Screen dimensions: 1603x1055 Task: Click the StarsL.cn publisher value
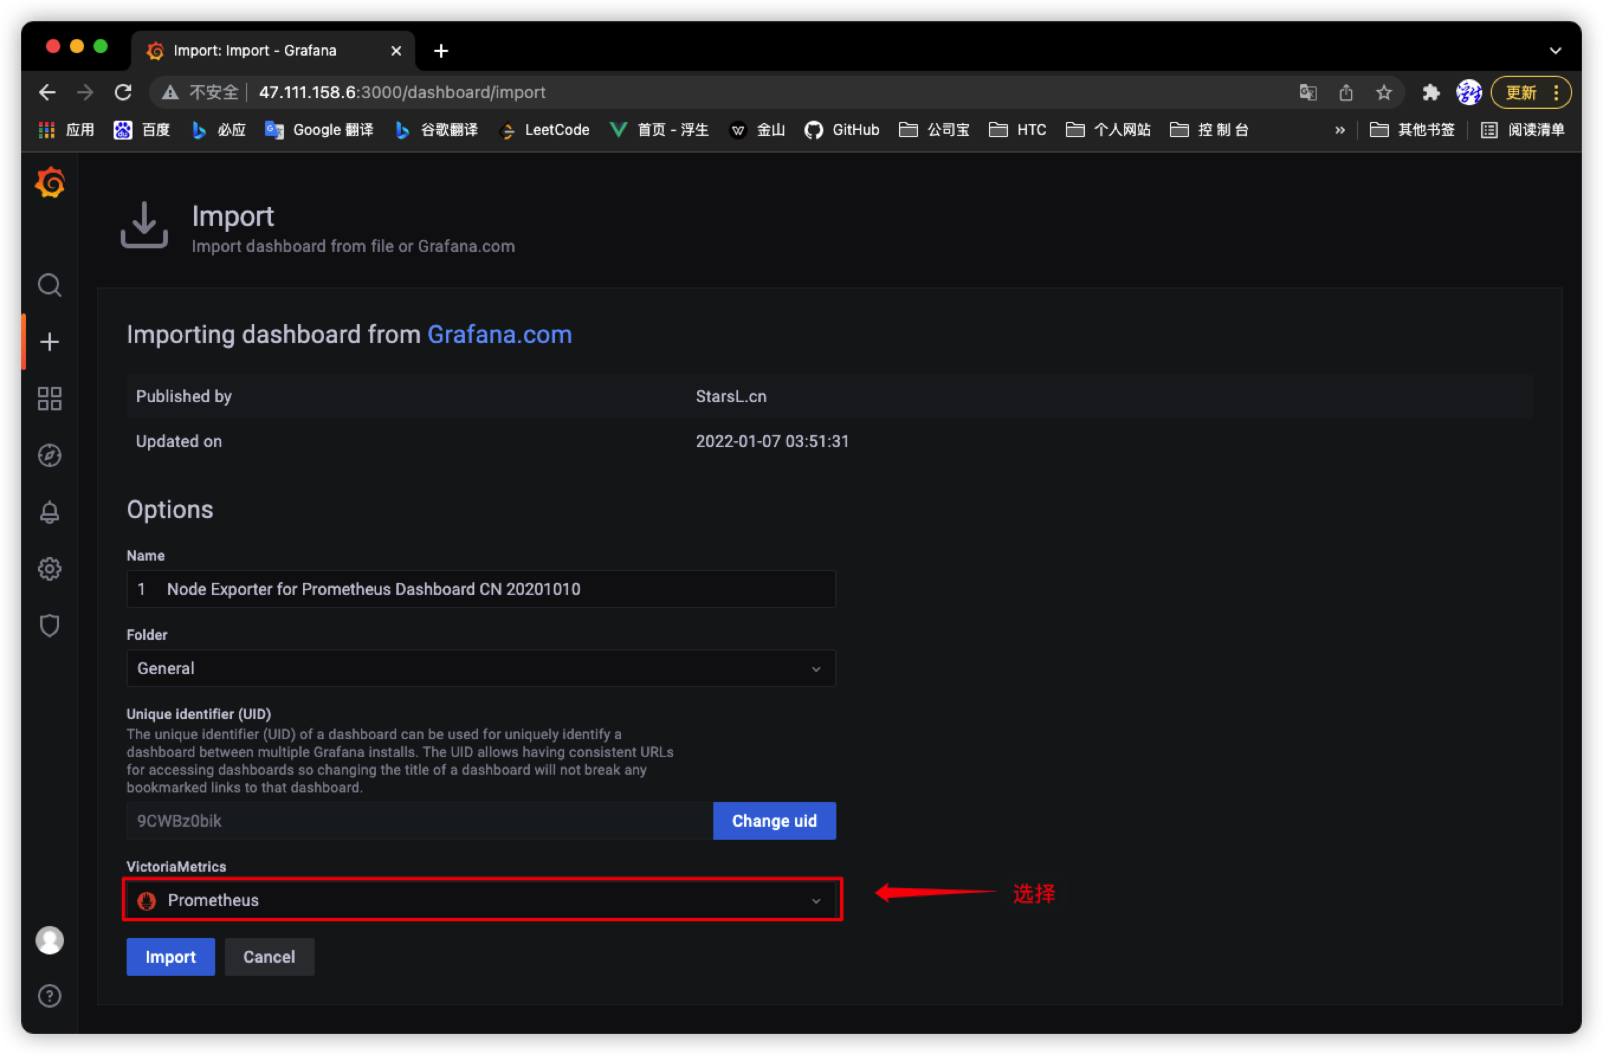point(731,396)
